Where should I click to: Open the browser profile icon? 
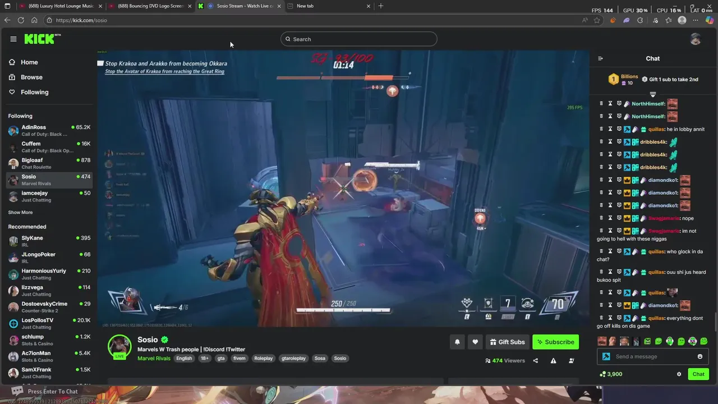click(682, 20)
